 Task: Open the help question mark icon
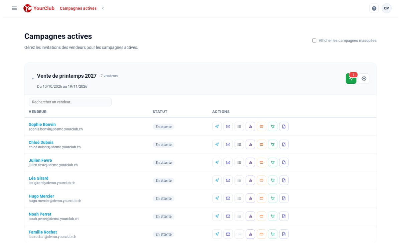tap(374, 8)
